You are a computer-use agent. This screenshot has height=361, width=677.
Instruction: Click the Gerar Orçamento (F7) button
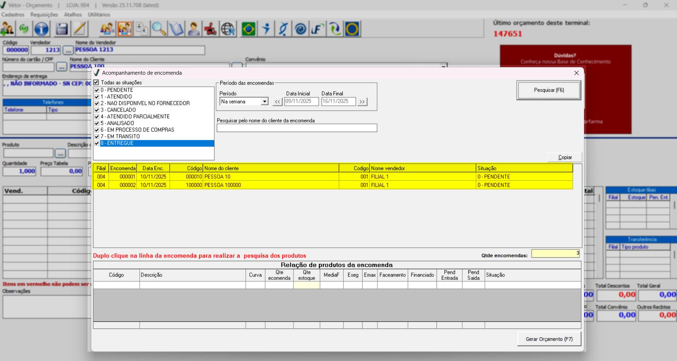coord(549,339)
